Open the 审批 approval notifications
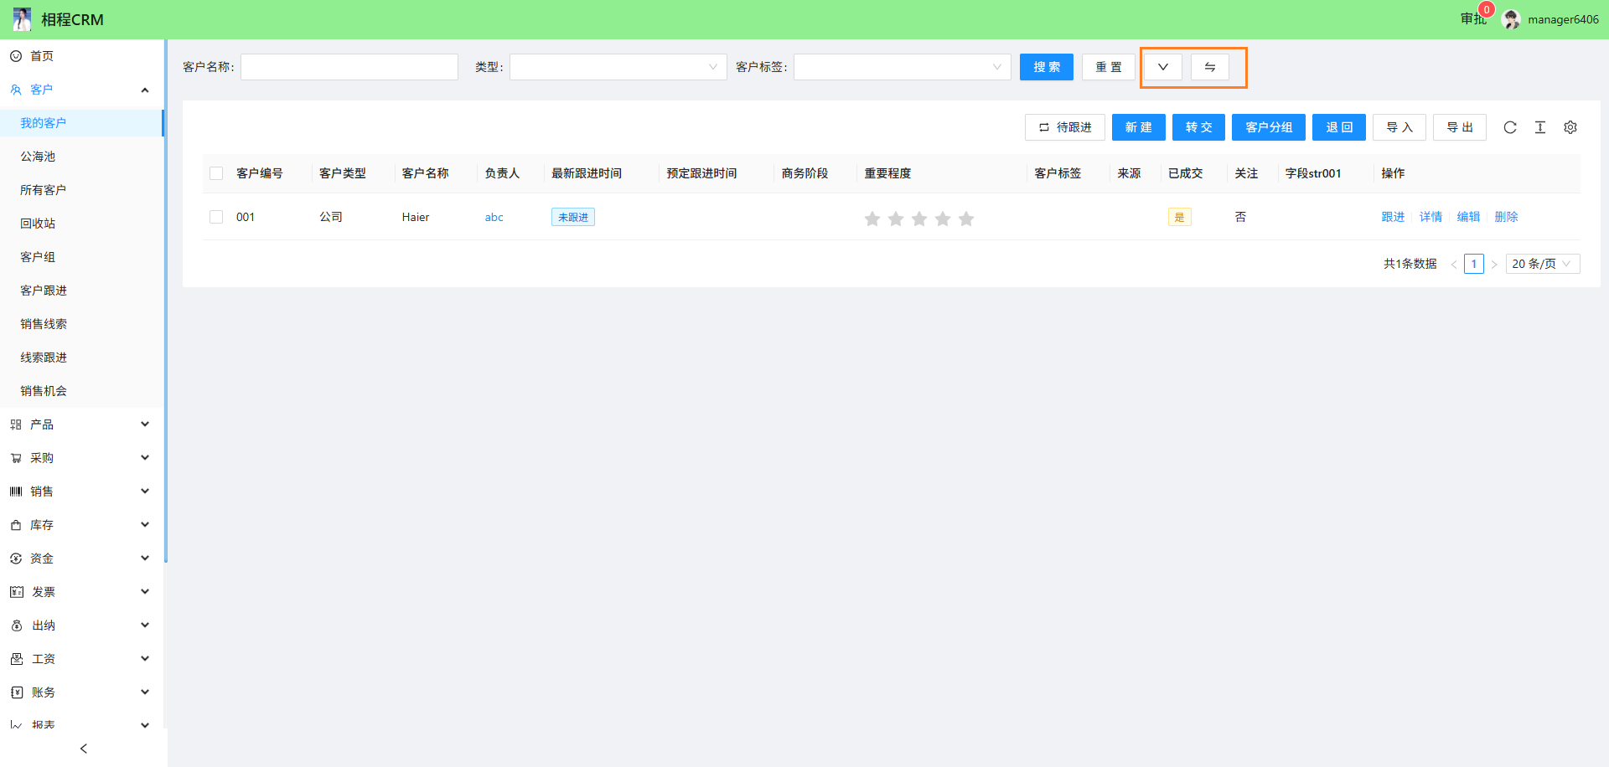Screen dimensions: 1609x767 tap(1472, 19)
